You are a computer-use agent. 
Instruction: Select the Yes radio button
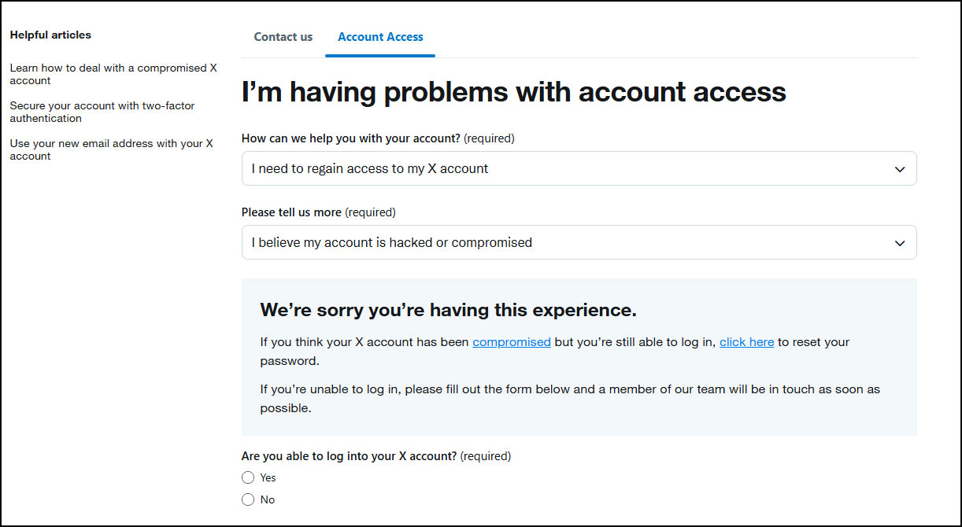click(x=248, y=477)
